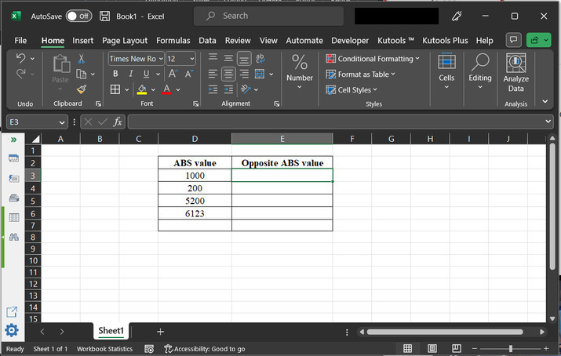561x356 pixels.
Task: Open Cell Styles menu
Action: pyautogui.click(x=352, y=89)
